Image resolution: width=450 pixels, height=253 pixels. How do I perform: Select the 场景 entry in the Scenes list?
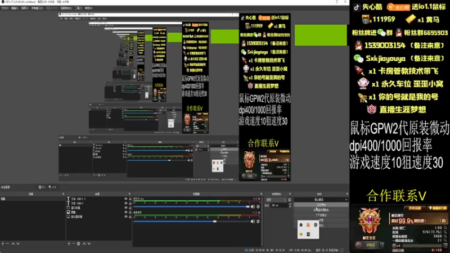[33, 199]
